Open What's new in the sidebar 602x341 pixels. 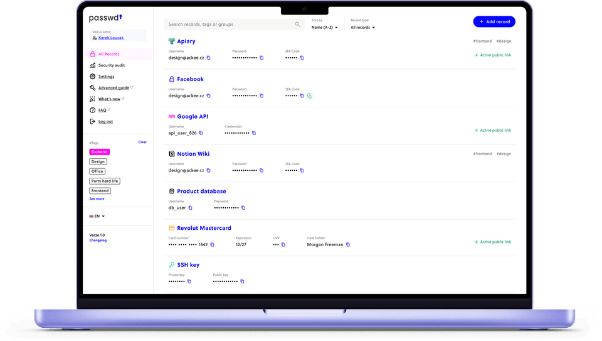coord(109,99)
